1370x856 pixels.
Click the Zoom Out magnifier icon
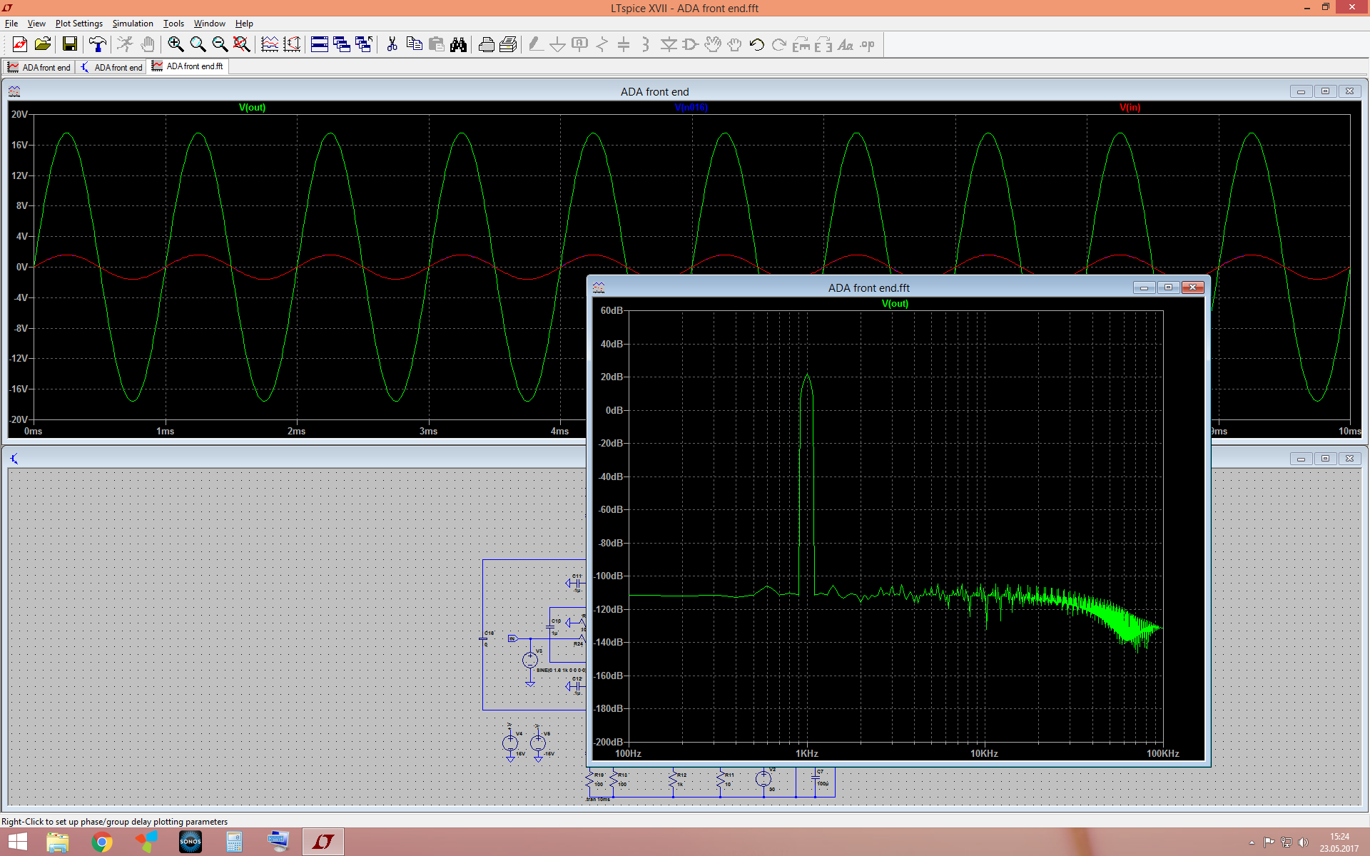point(220,45)
